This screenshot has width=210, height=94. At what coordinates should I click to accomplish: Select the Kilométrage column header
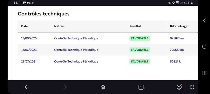(179, 26)
